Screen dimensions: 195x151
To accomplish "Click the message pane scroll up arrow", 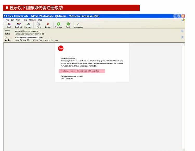I will point(184,44).
